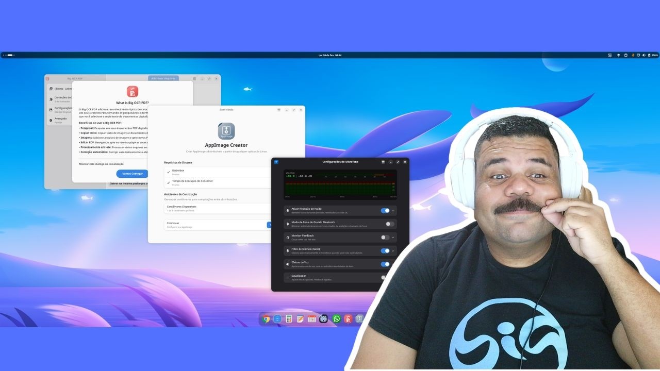Click Continuar row in AppImage Creator
This screenshot has width=660, height=371.
pyautogui.click(x=218, y=225)
